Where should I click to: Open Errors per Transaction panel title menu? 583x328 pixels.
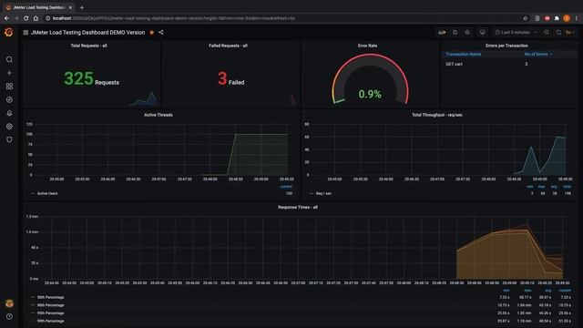(506, 46)
